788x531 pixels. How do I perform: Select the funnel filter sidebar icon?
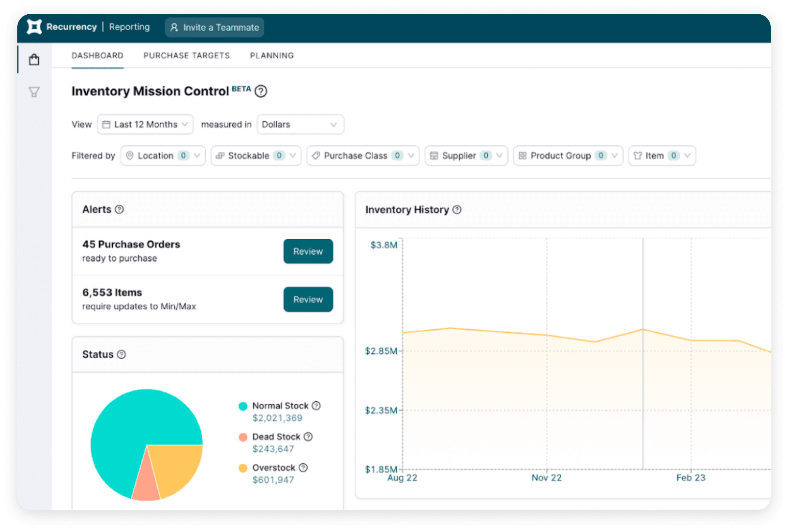34,92
